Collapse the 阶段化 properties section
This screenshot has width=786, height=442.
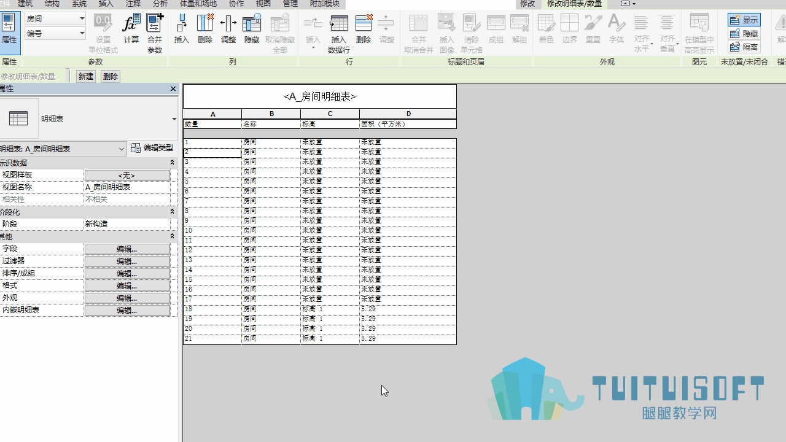click(x=172, y=212)
